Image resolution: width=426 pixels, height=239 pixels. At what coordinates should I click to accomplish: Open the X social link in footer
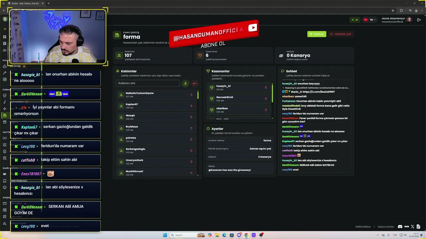pyautogui.click(x=413, y=226)
